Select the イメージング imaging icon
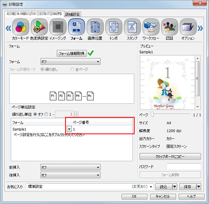This screenshot has height=204, width=209. pyautogui.click(x=58, y=27)
